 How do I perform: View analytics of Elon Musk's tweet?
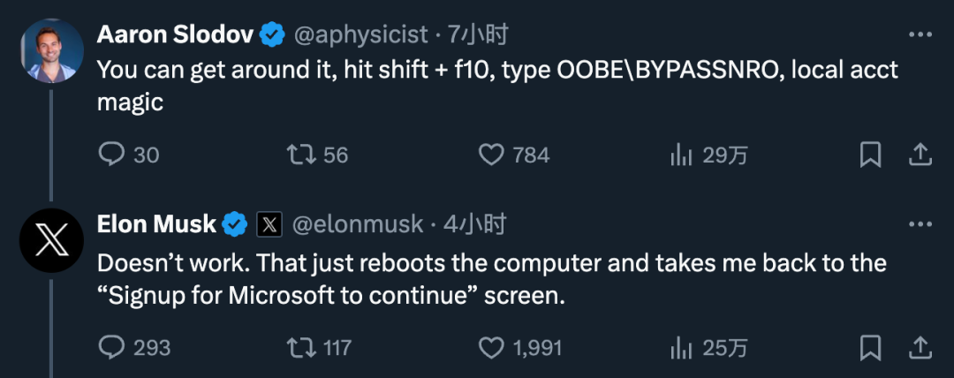click(681, 347)
